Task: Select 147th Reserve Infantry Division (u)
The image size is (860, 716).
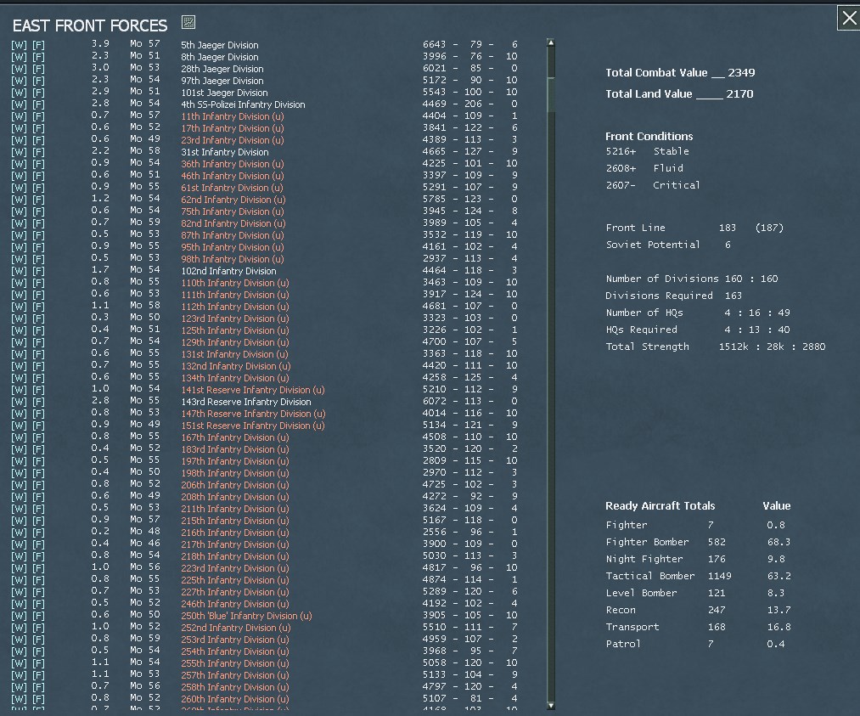Action: click(x=253, y=414)
